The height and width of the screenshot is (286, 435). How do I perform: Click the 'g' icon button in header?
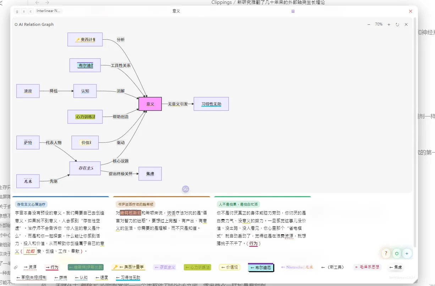pos(17,11)
